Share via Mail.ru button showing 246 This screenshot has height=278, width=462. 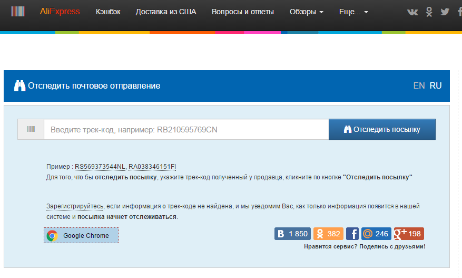376,234
